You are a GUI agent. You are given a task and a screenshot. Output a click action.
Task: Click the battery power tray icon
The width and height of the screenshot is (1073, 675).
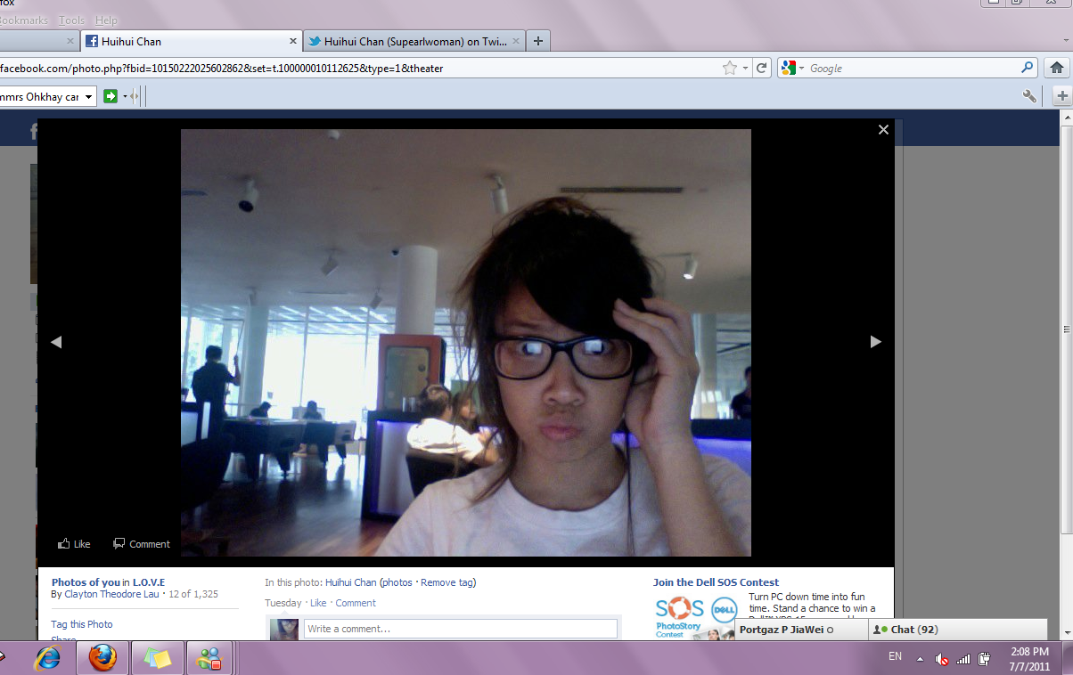pos(985,659)
